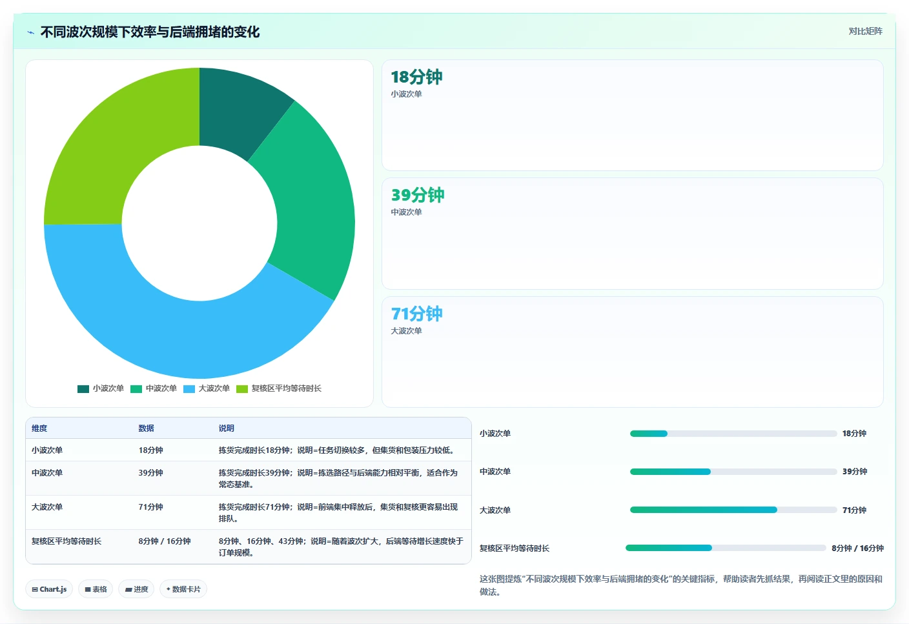Click 8分钟 / 16分钟 value beside progress bar
The height and width of the screenshot is (624, 909).
point(857,549)
